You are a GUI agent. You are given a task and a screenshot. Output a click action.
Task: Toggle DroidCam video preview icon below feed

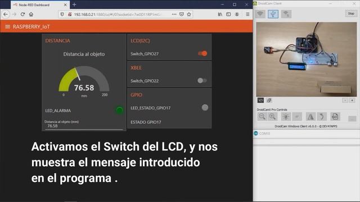tap(260, 100)
